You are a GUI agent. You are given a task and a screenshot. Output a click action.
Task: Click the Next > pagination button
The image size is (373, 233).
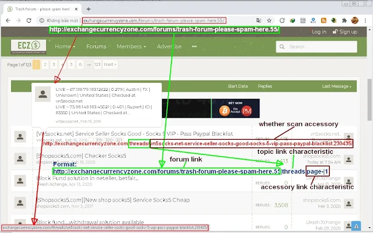[x=110, y=65]
